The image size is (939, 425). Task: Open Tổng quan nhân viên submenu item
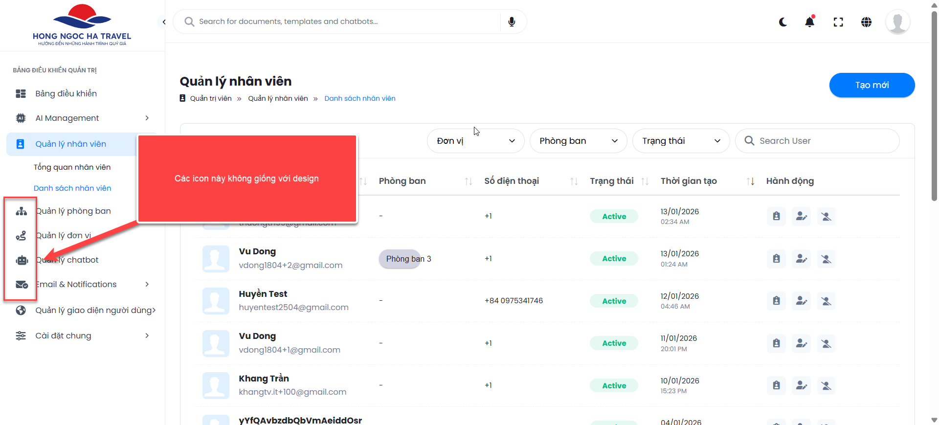click(x=72, y=167)
